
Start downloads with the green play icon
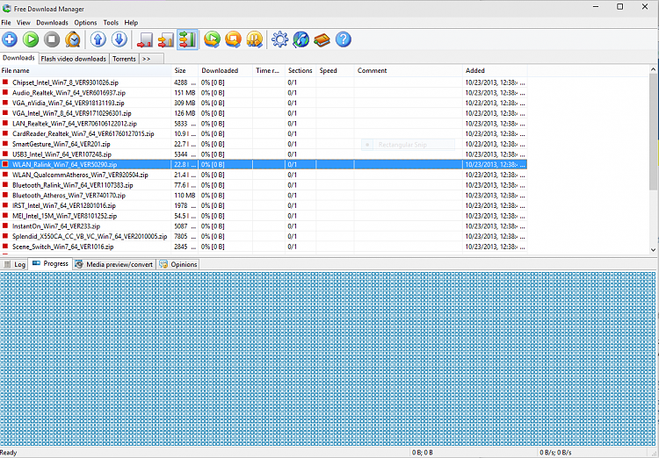(x=31, y=39)
